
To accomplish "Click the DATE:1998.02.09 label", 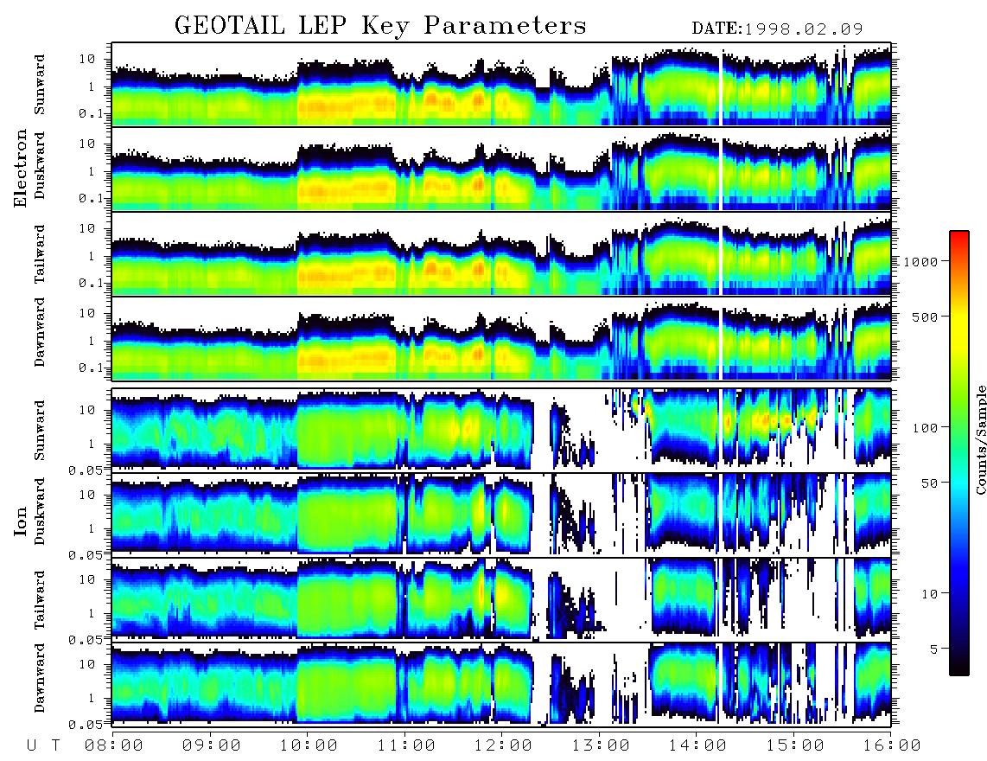I will 777,29.
